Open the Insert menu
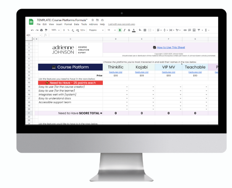The height and width of the screenshot is (188, 232). [x=59, y=24]
